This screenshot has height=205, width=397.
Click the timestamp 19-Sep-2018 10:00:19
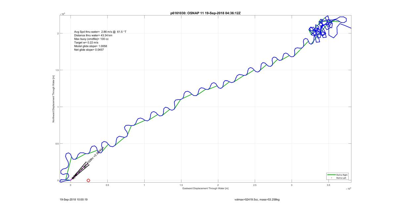(x=73, y=199)
